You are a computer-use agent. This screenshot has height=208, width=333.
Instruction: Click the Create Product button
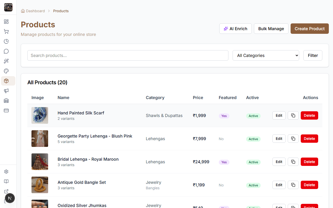tap(310, 29)
